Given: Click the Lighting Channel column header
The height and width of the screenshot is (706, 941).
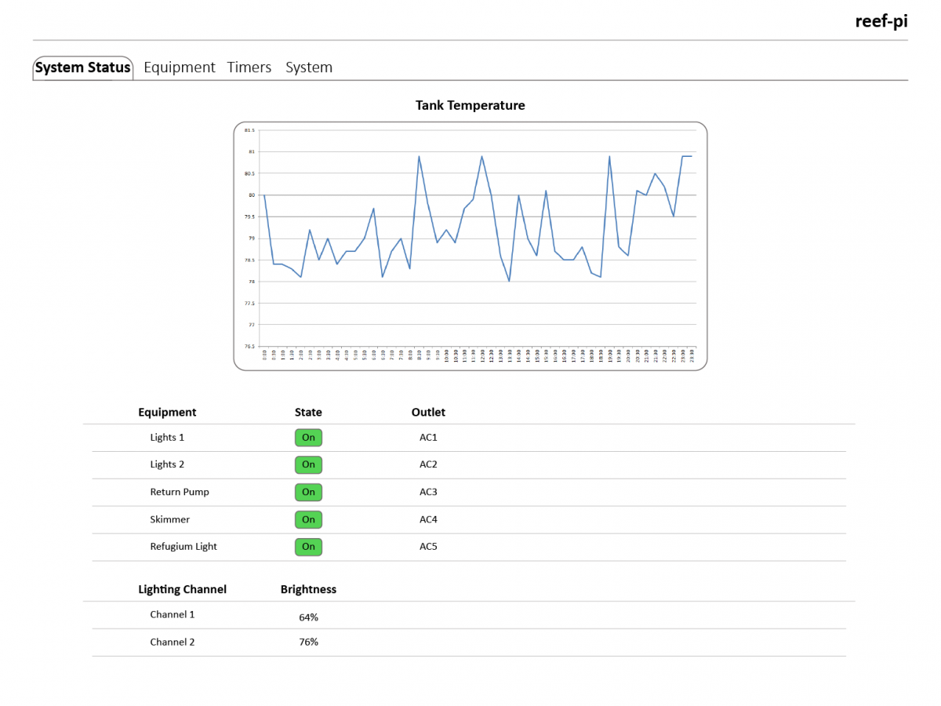Looking at the screenshot, I should 182,590.
